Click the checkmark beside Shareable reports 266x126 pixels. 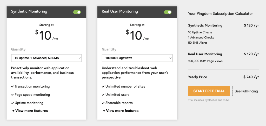(103, 103)
